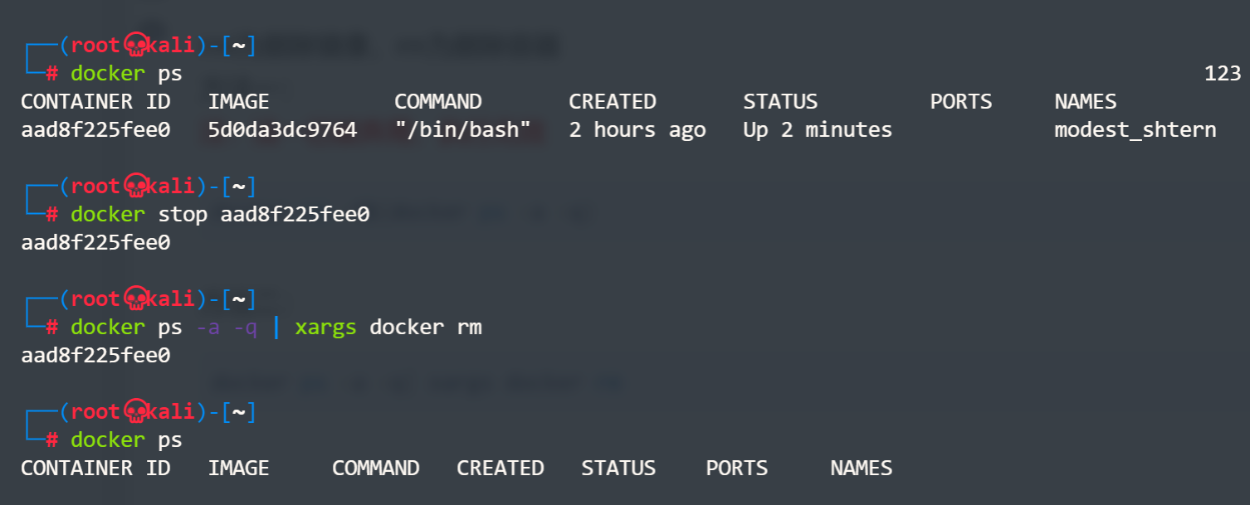The width and height of the screenshot is (1250, 505).
Task: Click the skull icon above the xargs command
Action: pyautogui.click(x=134, y=299)
